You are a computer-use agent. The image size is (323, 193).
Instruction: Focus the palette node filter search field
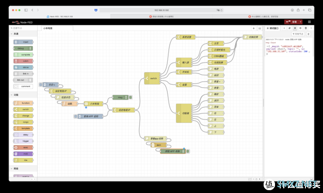point(24,28)
